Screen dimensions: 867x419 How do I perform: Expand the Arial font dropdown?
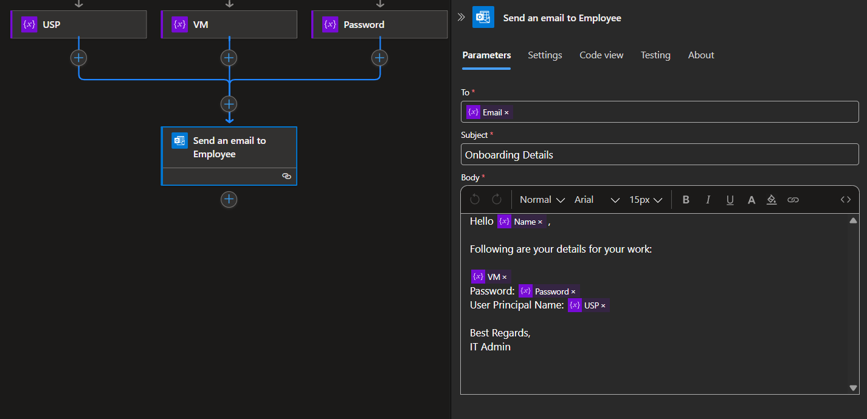(596, 200)
